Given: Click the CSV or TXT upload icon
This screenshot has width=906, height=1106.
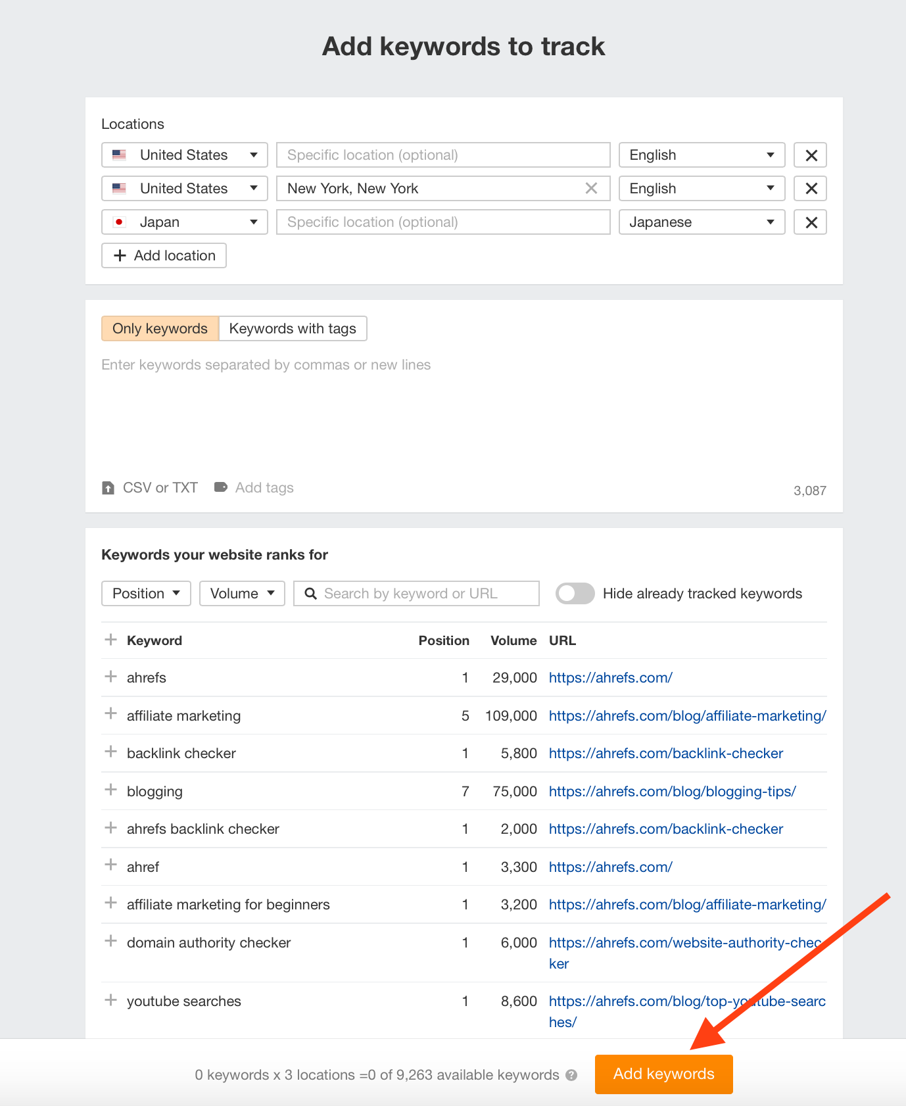Looking at the screenshot, I should tap(108, 488).
